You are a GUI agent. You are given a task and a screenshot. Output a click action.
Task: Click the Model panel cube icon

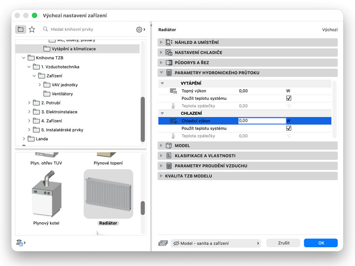[x=169, y=146]
